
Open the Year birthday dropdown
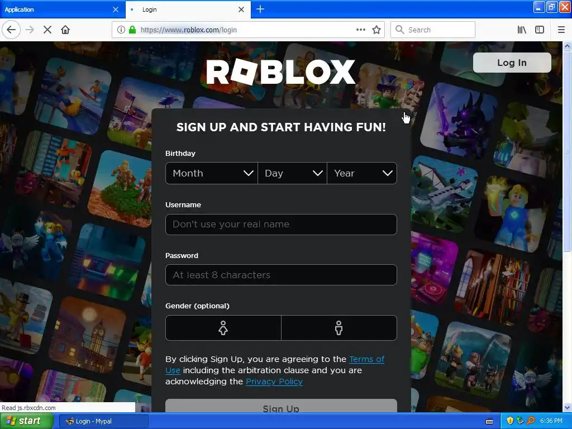(362, 173)
